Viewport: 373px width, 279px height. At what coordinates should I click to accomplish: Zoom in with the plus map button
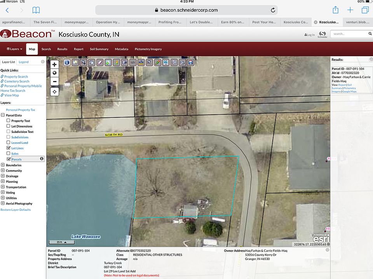[54, 64]
